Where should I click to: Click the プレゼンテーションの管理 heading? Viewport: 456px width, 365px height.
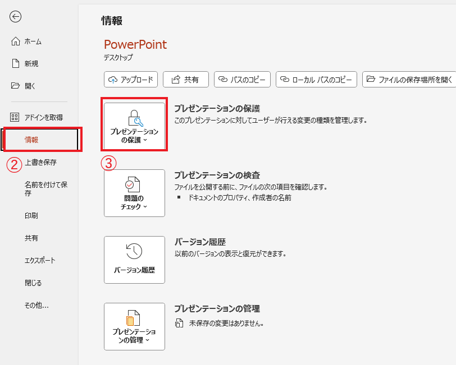pyautogui.click(x=217, y=309)
